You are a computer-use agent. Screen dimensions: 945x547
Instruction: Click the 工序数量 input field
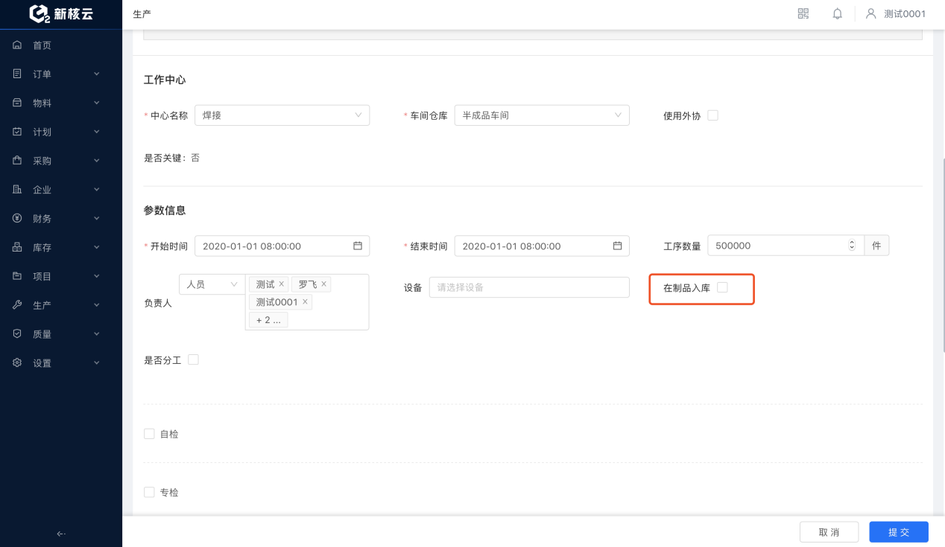click(786, 246)
